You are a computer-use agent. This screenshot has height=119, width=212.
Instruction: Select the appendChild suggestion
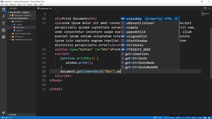coord(149,32)
